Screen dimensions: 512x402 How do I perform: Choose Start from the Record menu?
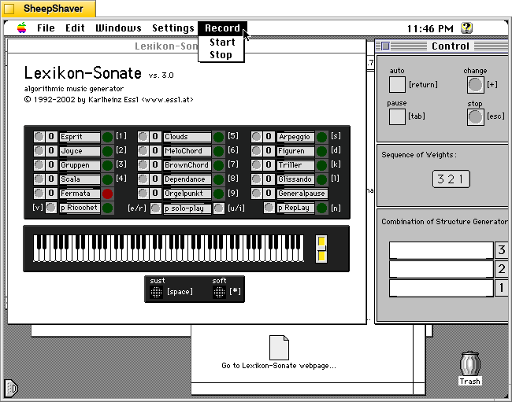(x=221, y=42)
